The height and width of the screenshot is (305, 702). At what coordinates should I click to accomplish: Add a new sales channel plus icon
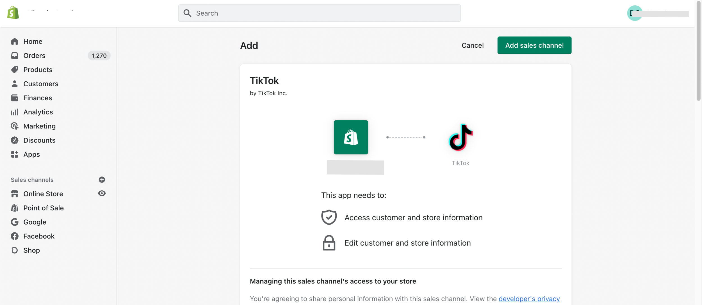point(102,180)
